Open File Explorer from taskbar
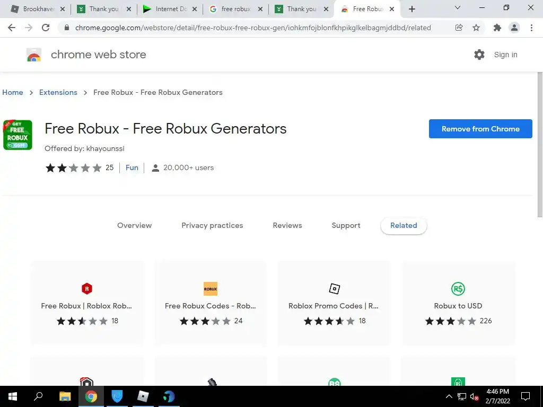 point(65,396)
